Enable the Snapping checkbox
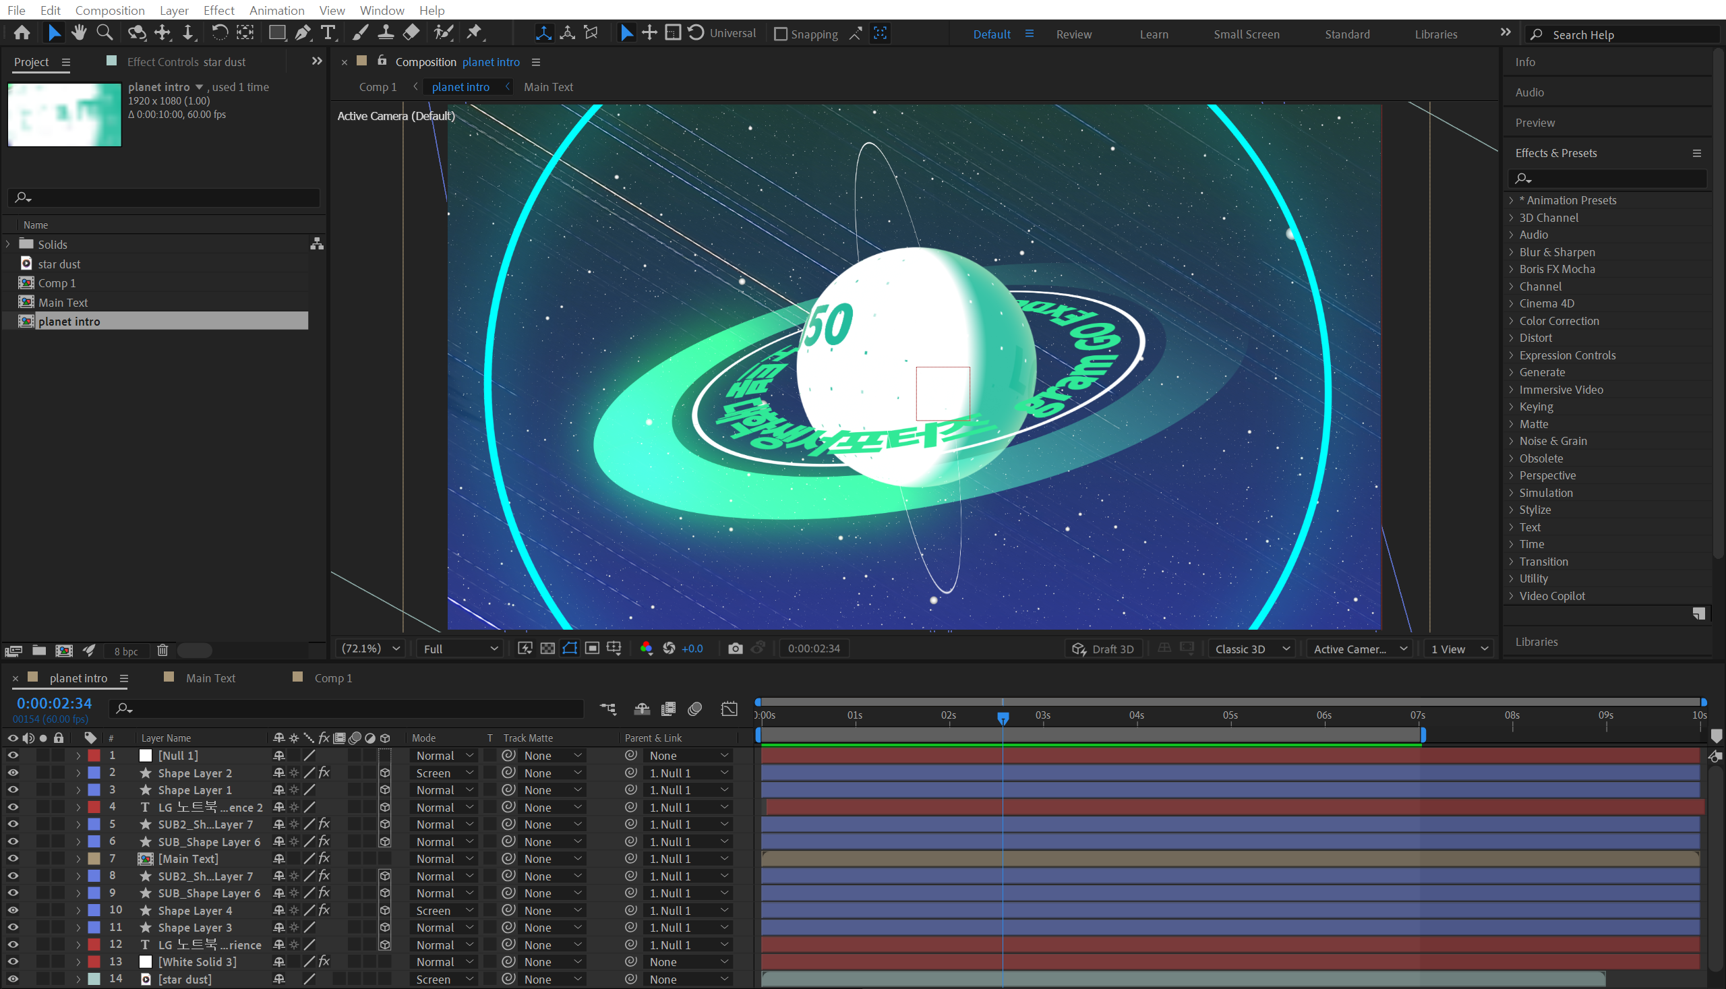Screen dimensions: 1726x989 coord(781,34)
